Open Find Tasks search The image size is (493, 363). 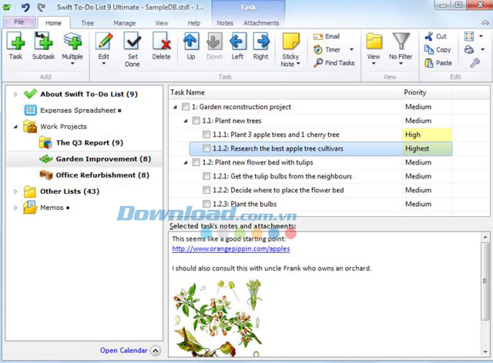point(334,63)
